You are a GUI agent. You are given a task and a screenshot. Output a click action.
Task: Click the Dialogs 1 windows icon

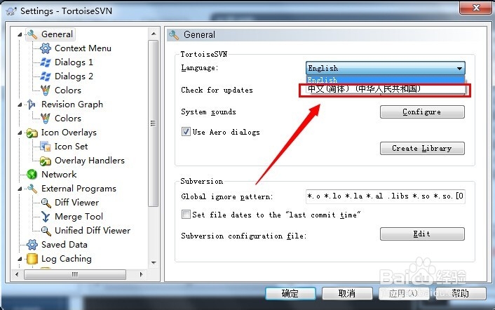coord(46,62)
